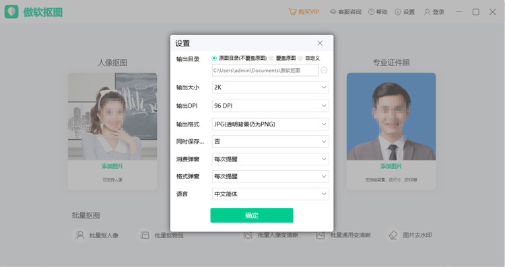
Task: Click the green 确定 button
Action: (252, 215)
